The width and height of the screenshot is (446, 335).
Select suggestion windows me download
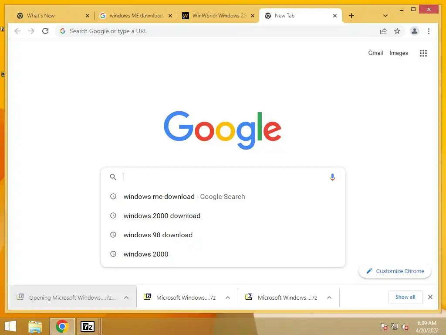[223, 197]
